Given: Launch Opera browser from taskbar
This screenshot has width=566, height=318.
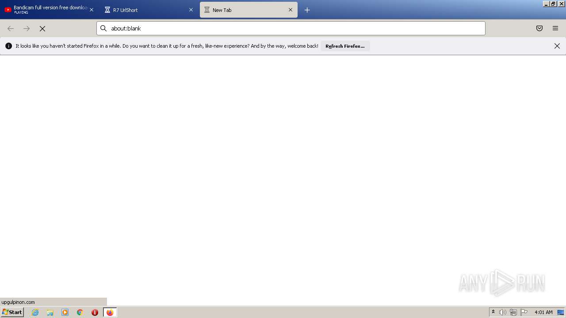Looking at the screenshot, I should (x=95, y=312).
